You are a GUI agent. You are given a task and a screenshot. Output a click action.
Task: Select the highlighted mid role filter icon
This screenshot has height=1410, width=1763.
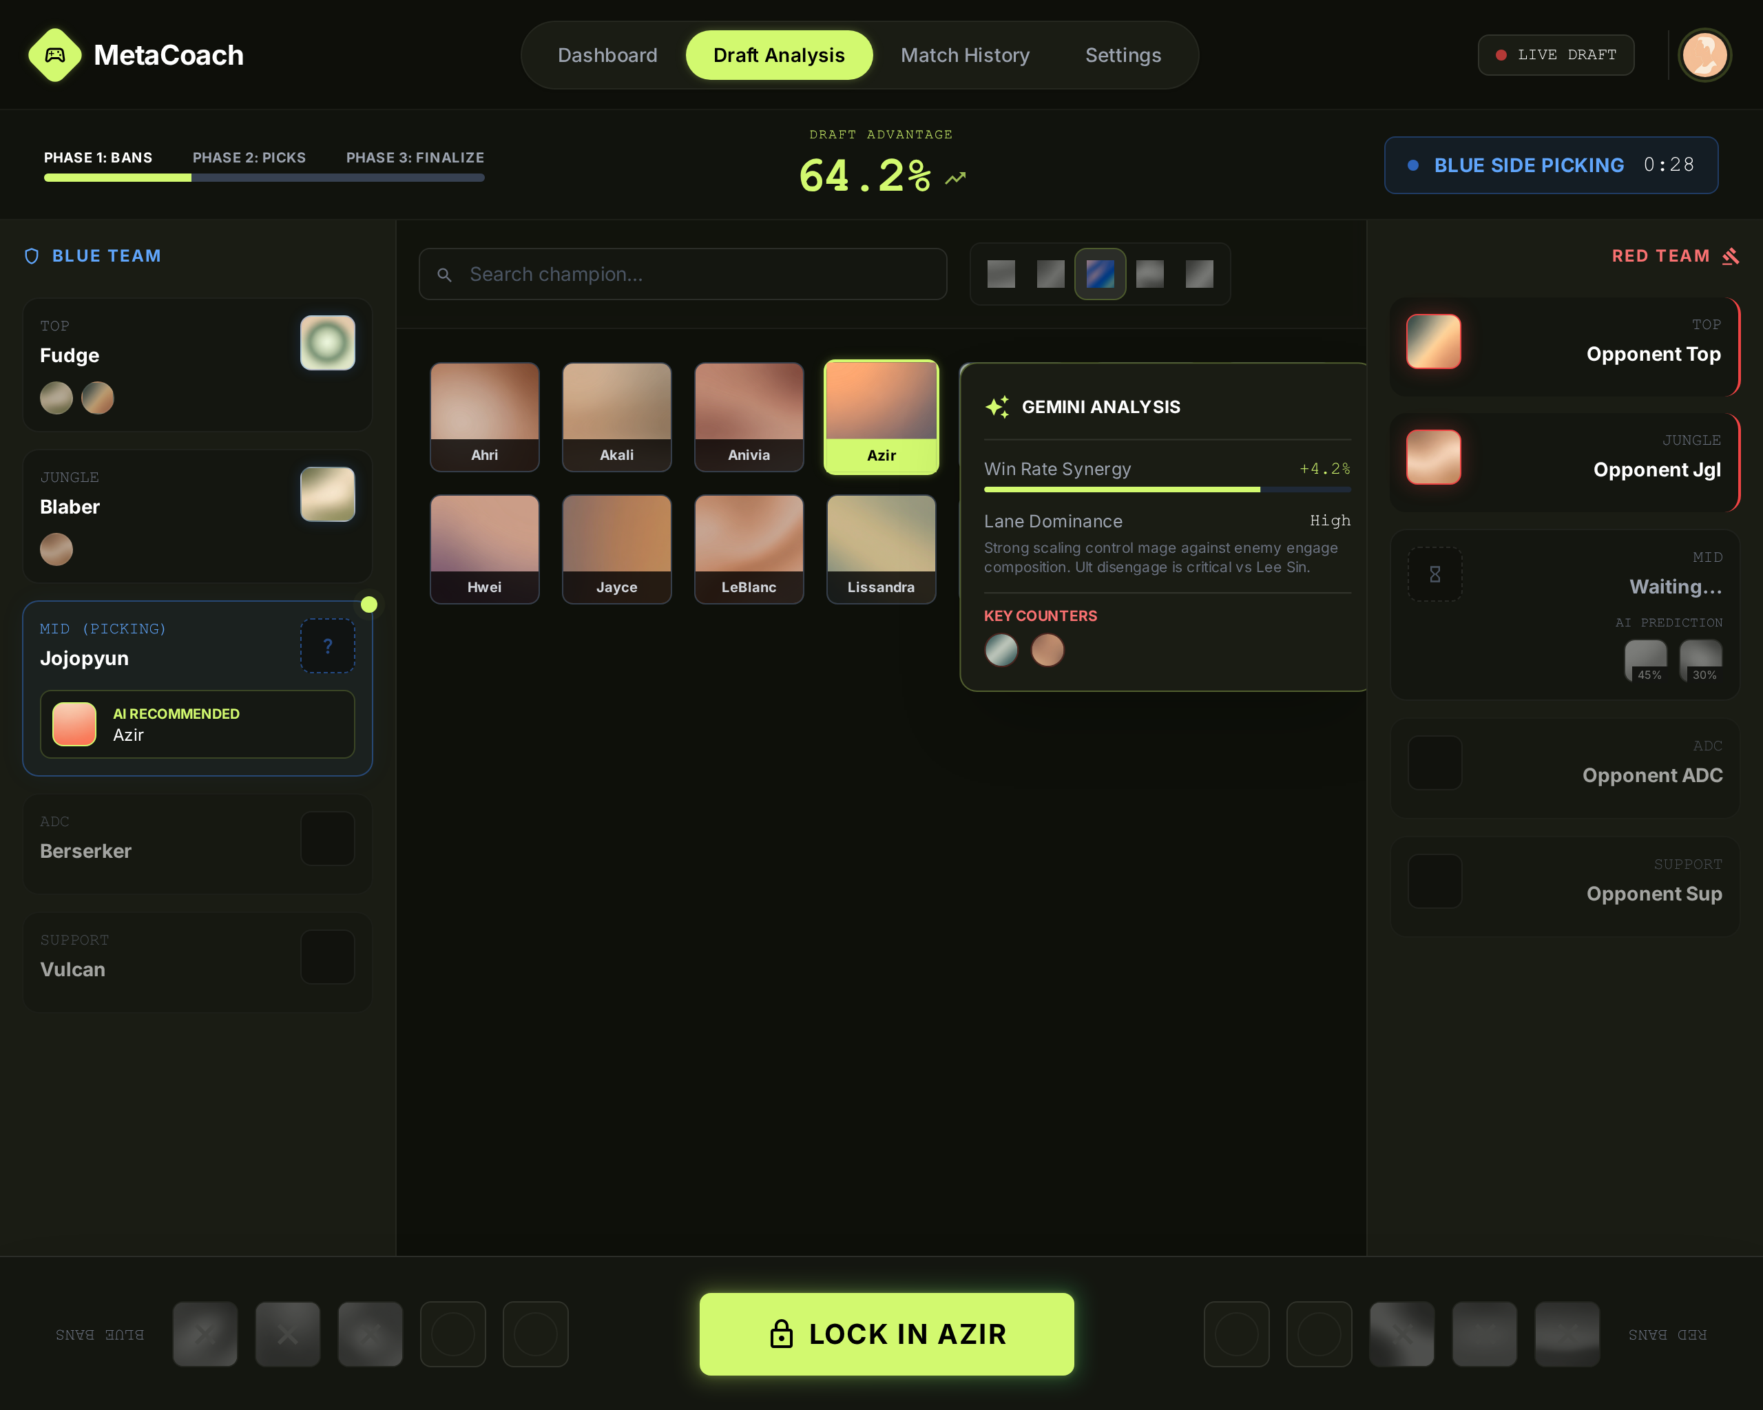click(1100, 274)
